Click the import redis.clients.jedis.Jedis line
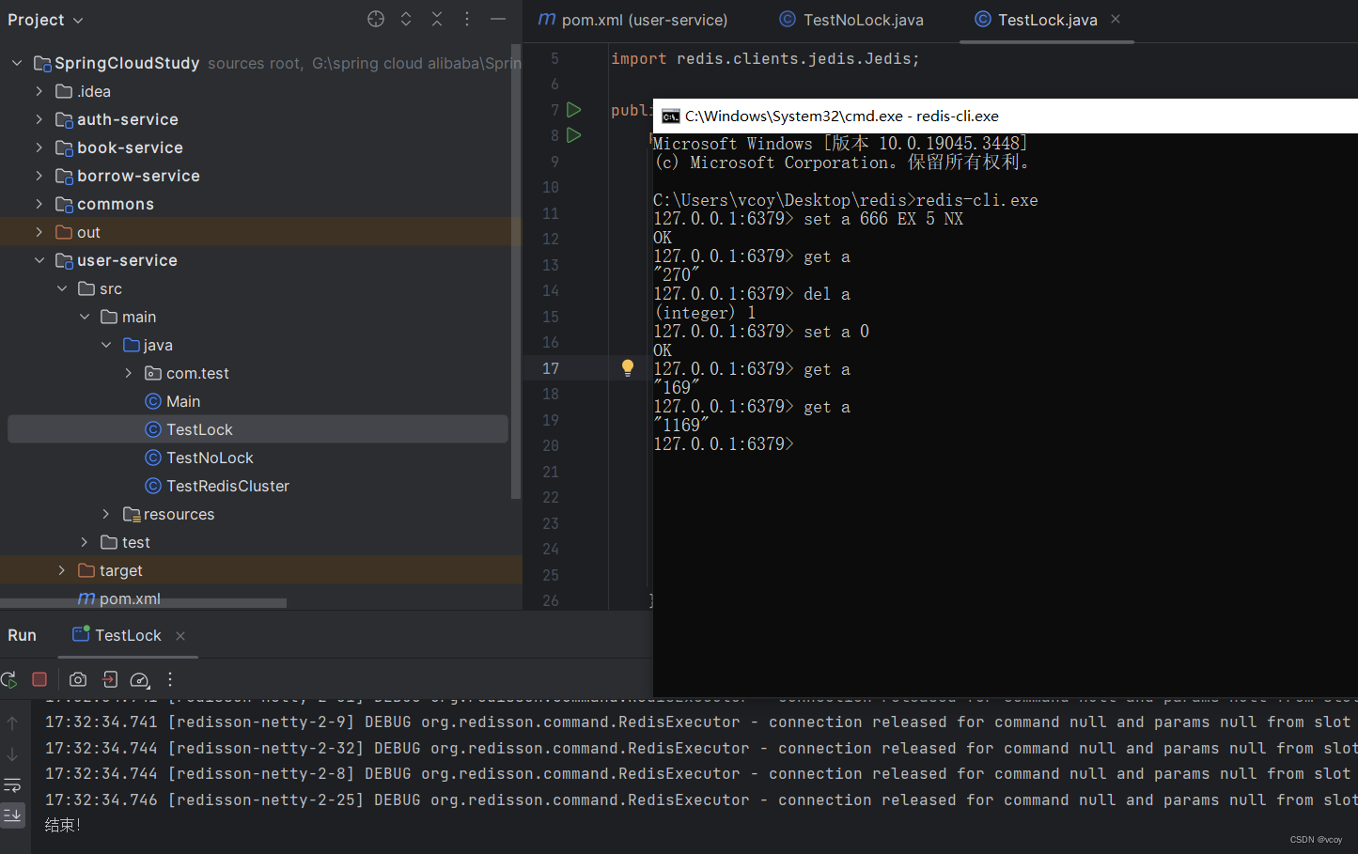1358x854 pixels. tap(765, 58)
